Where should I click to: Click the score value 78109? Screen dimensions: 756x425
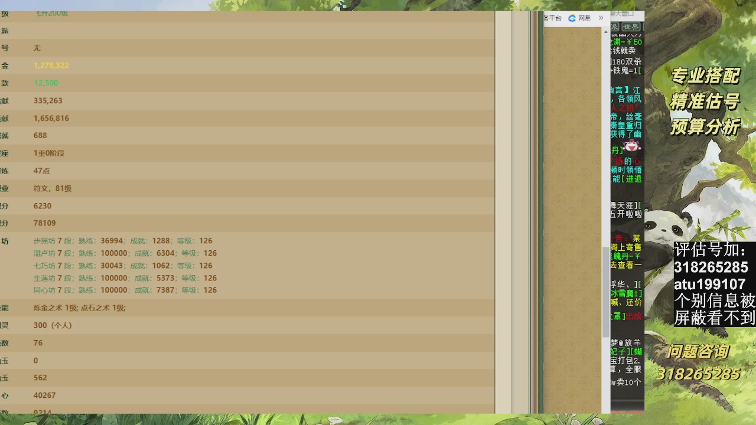45,223
